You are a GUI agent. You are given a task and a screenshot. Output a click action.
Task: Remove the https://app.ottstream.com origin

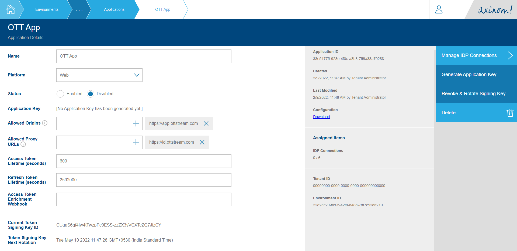[206, 123]
